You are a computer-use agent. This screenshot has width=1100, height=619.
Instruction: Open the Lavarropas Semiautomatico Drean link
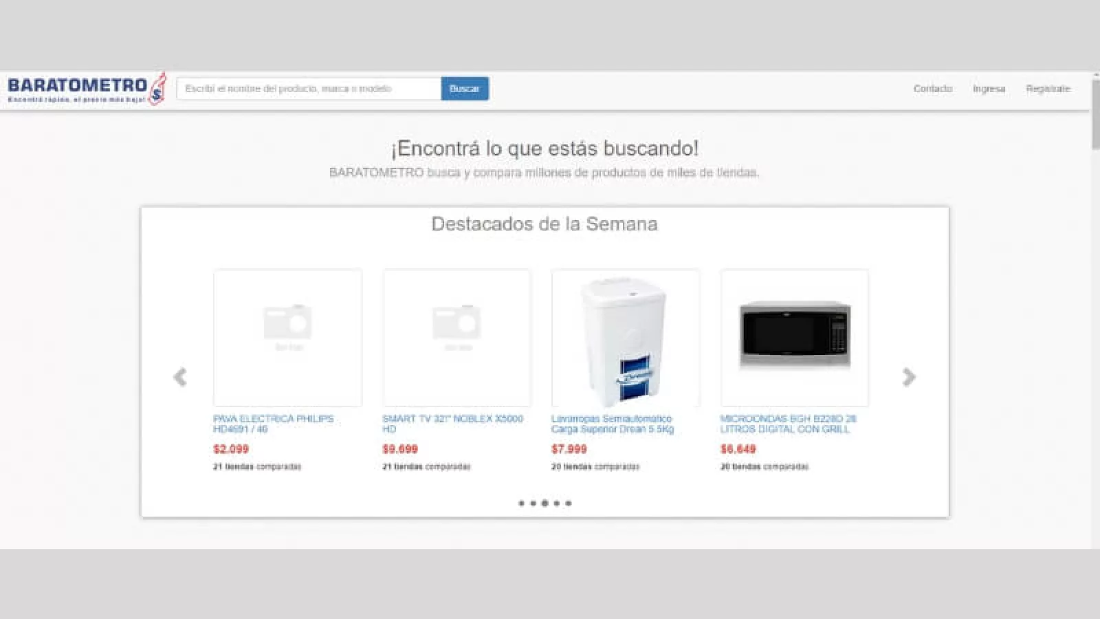(x=612, y=424)
